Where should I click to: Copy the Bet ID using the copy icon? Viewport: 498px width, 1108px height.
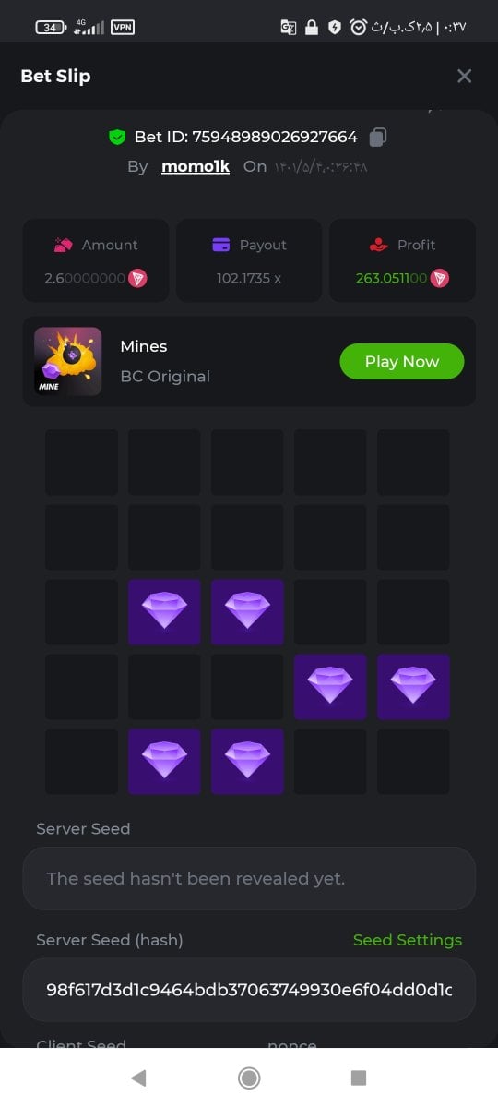coord(377,137)
